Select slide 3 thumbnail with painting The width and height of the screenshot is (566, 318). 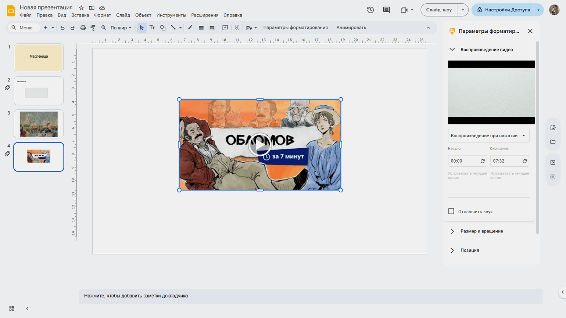pyautogui.click(x=39, y=124)
